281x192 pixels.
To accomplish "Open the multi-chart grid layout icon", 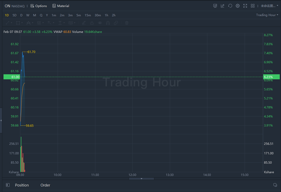I will (x=253, y=6).
